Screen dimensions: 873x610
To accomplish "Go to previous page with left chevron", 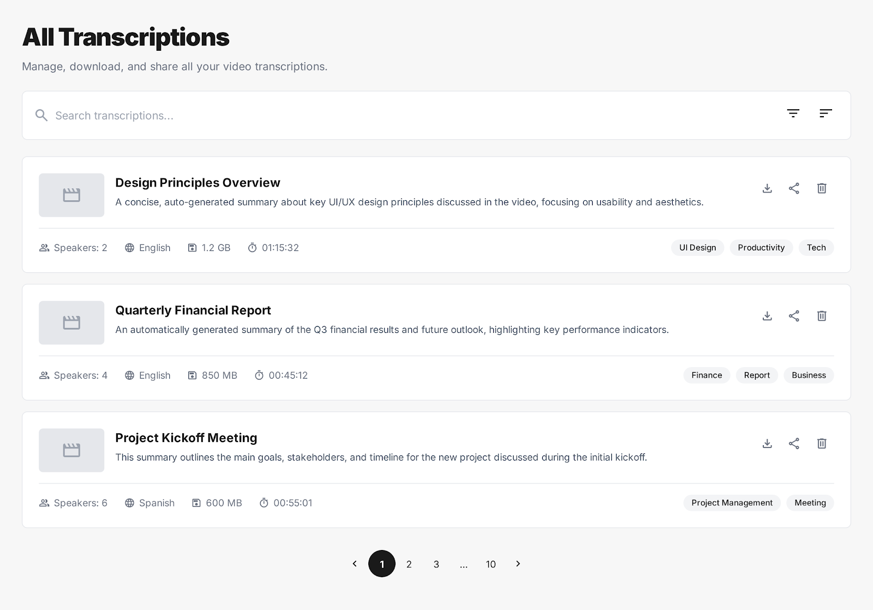I will pos(355,564).
